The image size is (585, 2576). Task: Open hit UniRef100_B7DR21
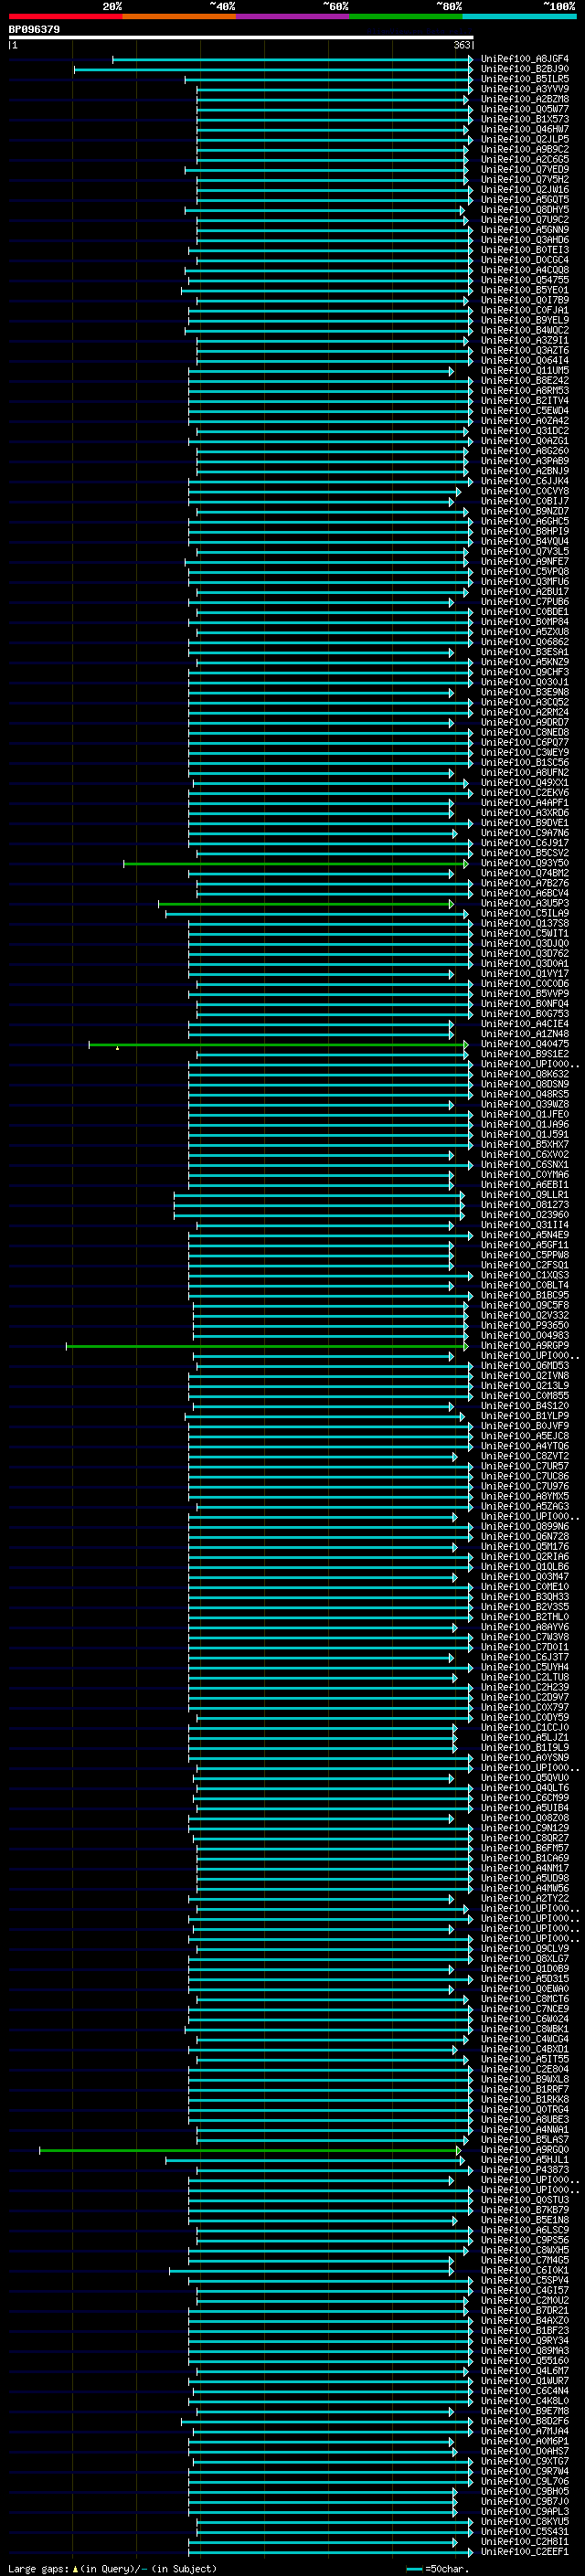tap(525, 2311)
